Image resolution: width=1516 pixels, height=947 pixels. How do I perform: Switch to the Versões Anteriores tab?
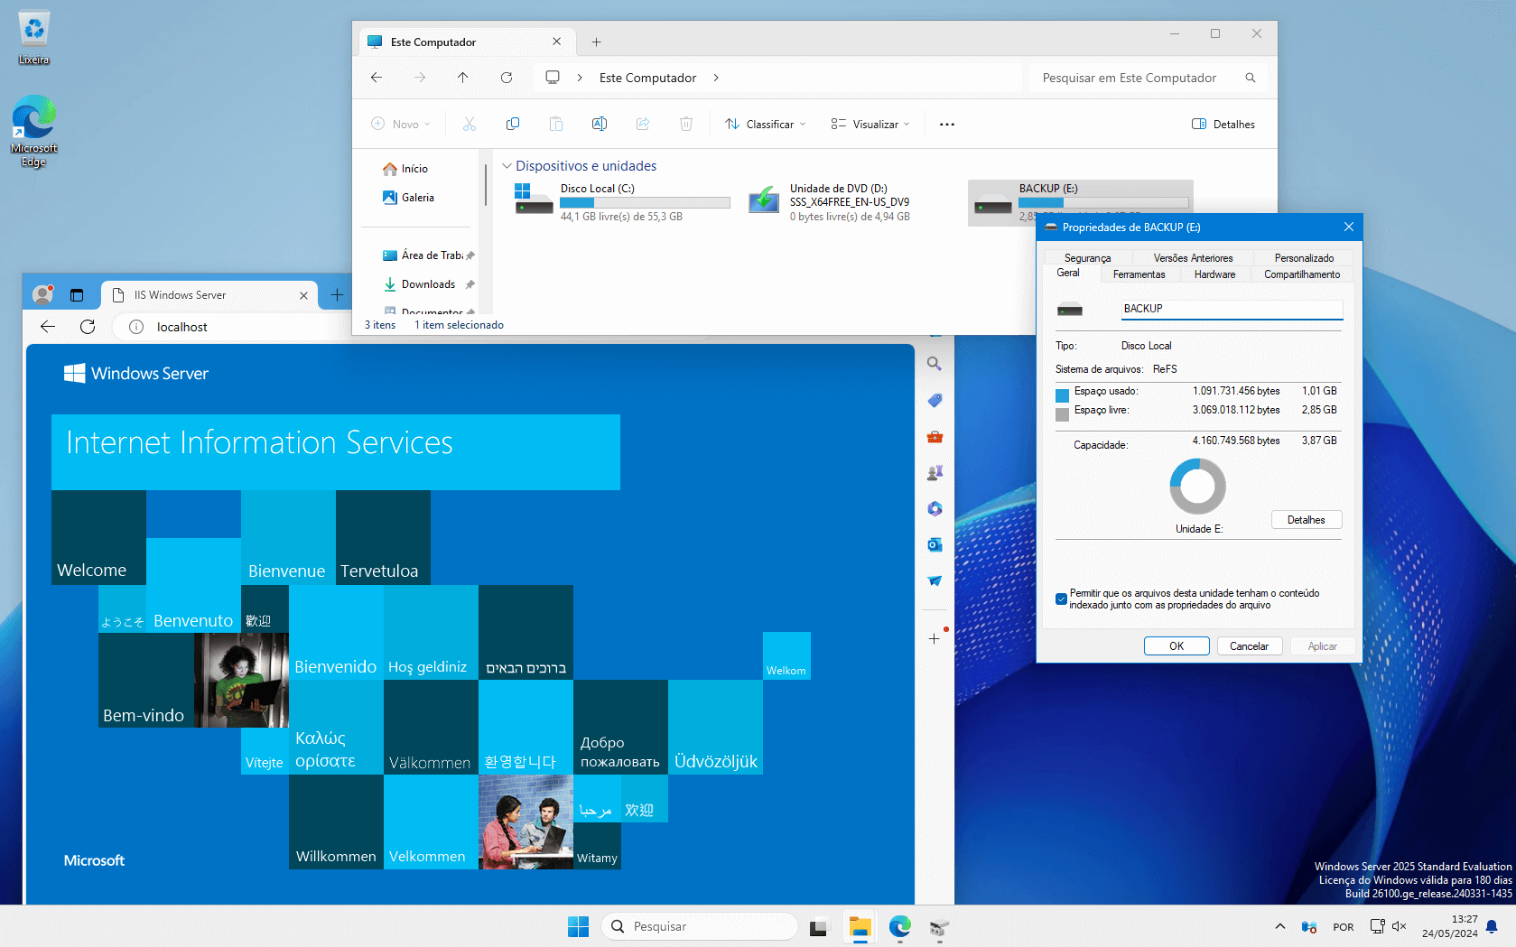(x=1193, y=258)
